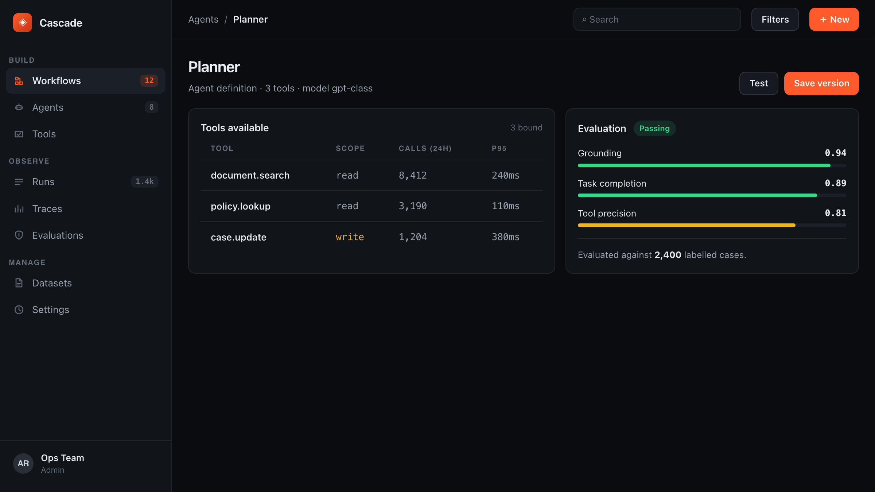The height and width of the screenshot is (492, 875).
Task: Click the SCOPE column header
Action: pos(350,148)
